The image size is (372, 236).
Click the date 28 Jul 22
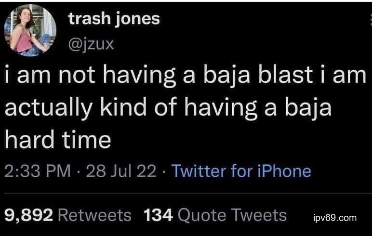121,171
